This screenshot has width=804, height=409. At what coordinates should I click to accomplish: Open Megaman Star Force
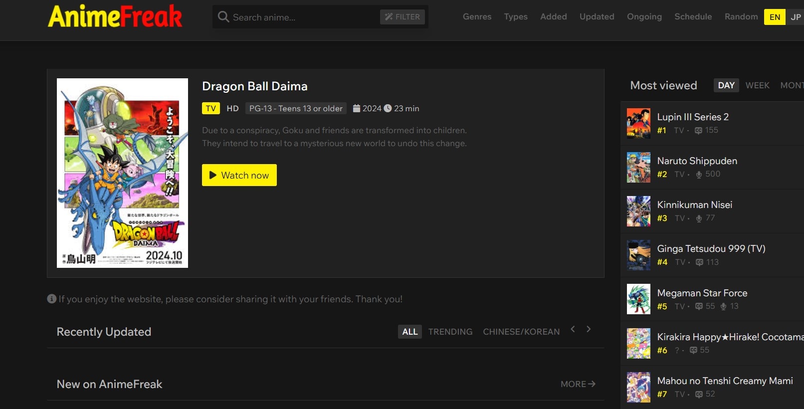[x=702, y=293]
